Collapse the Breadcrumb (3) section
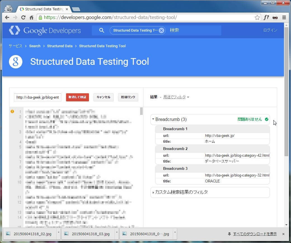 pos(153,119)
